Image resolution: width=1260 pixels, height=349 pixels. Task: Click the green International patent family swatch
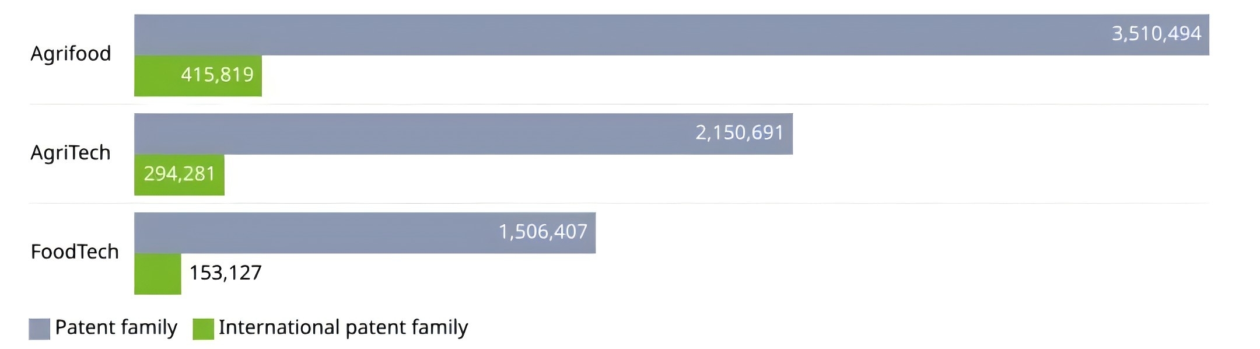coord(203,329)
